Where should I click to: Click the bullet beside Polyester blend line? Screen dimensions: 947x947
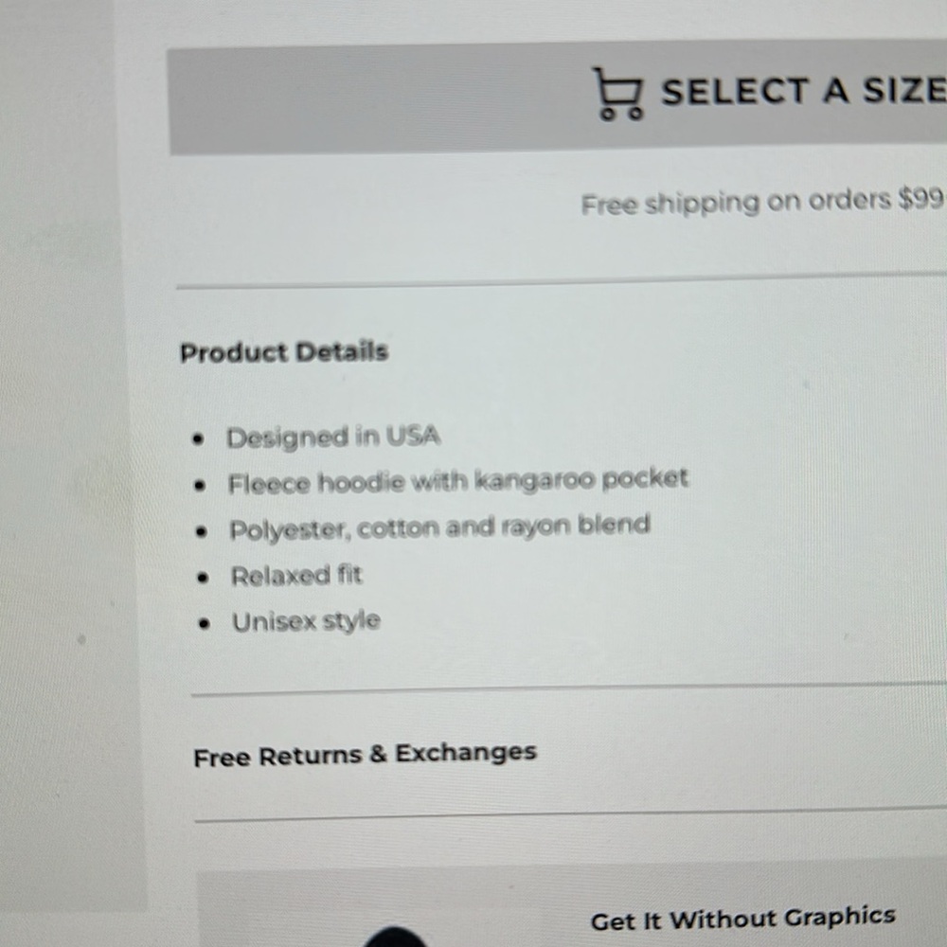pos(201,531)
